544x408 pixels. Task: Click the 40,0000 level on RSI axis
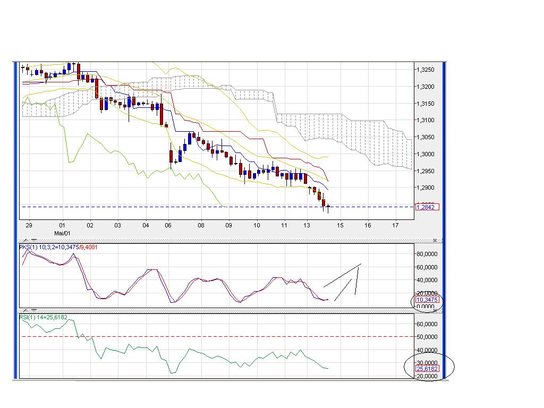pyautogui.click(x=427, y=350)
